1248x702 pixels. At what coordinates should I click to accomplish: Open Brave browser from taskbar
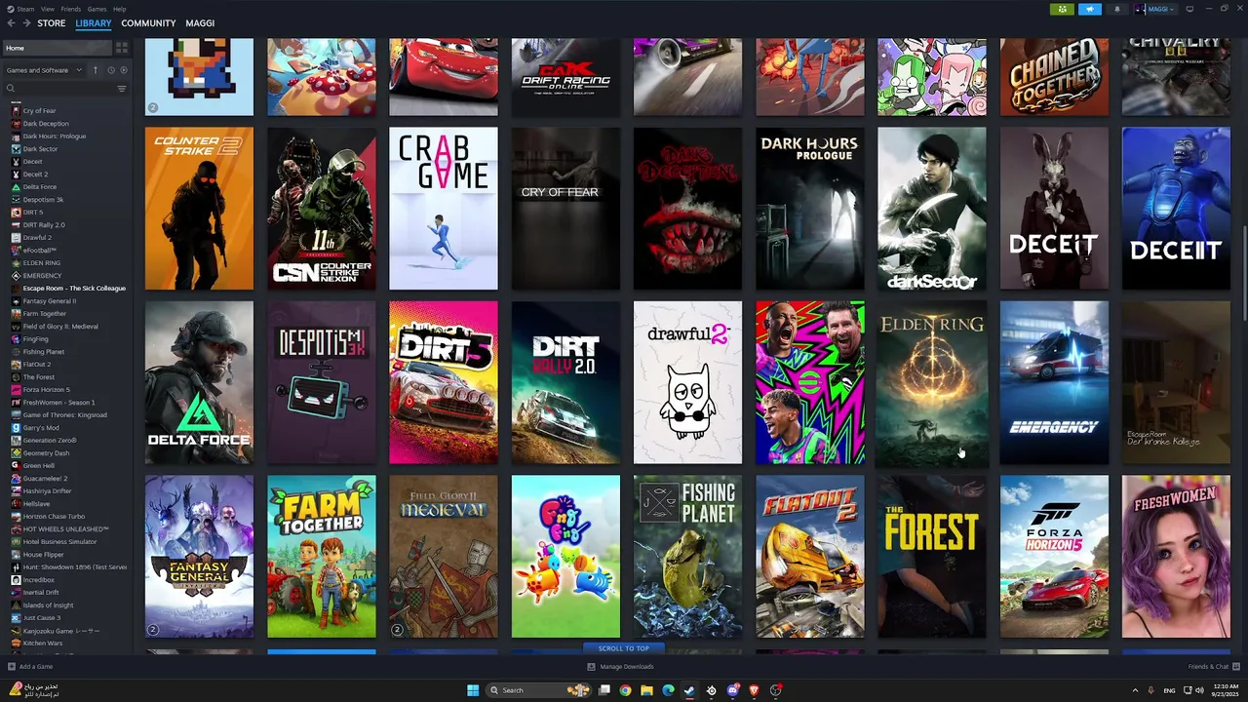click(754, 690)
